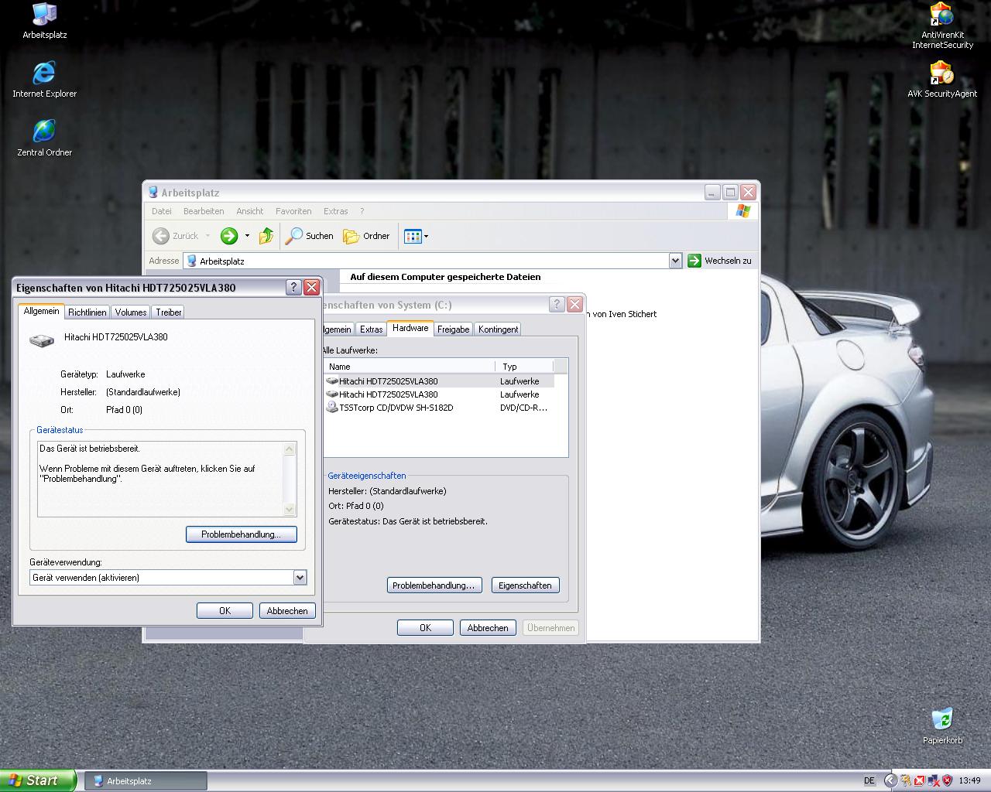Open the Internet Explorer desktop icon

pyautogui.click(x=44, y=80)
